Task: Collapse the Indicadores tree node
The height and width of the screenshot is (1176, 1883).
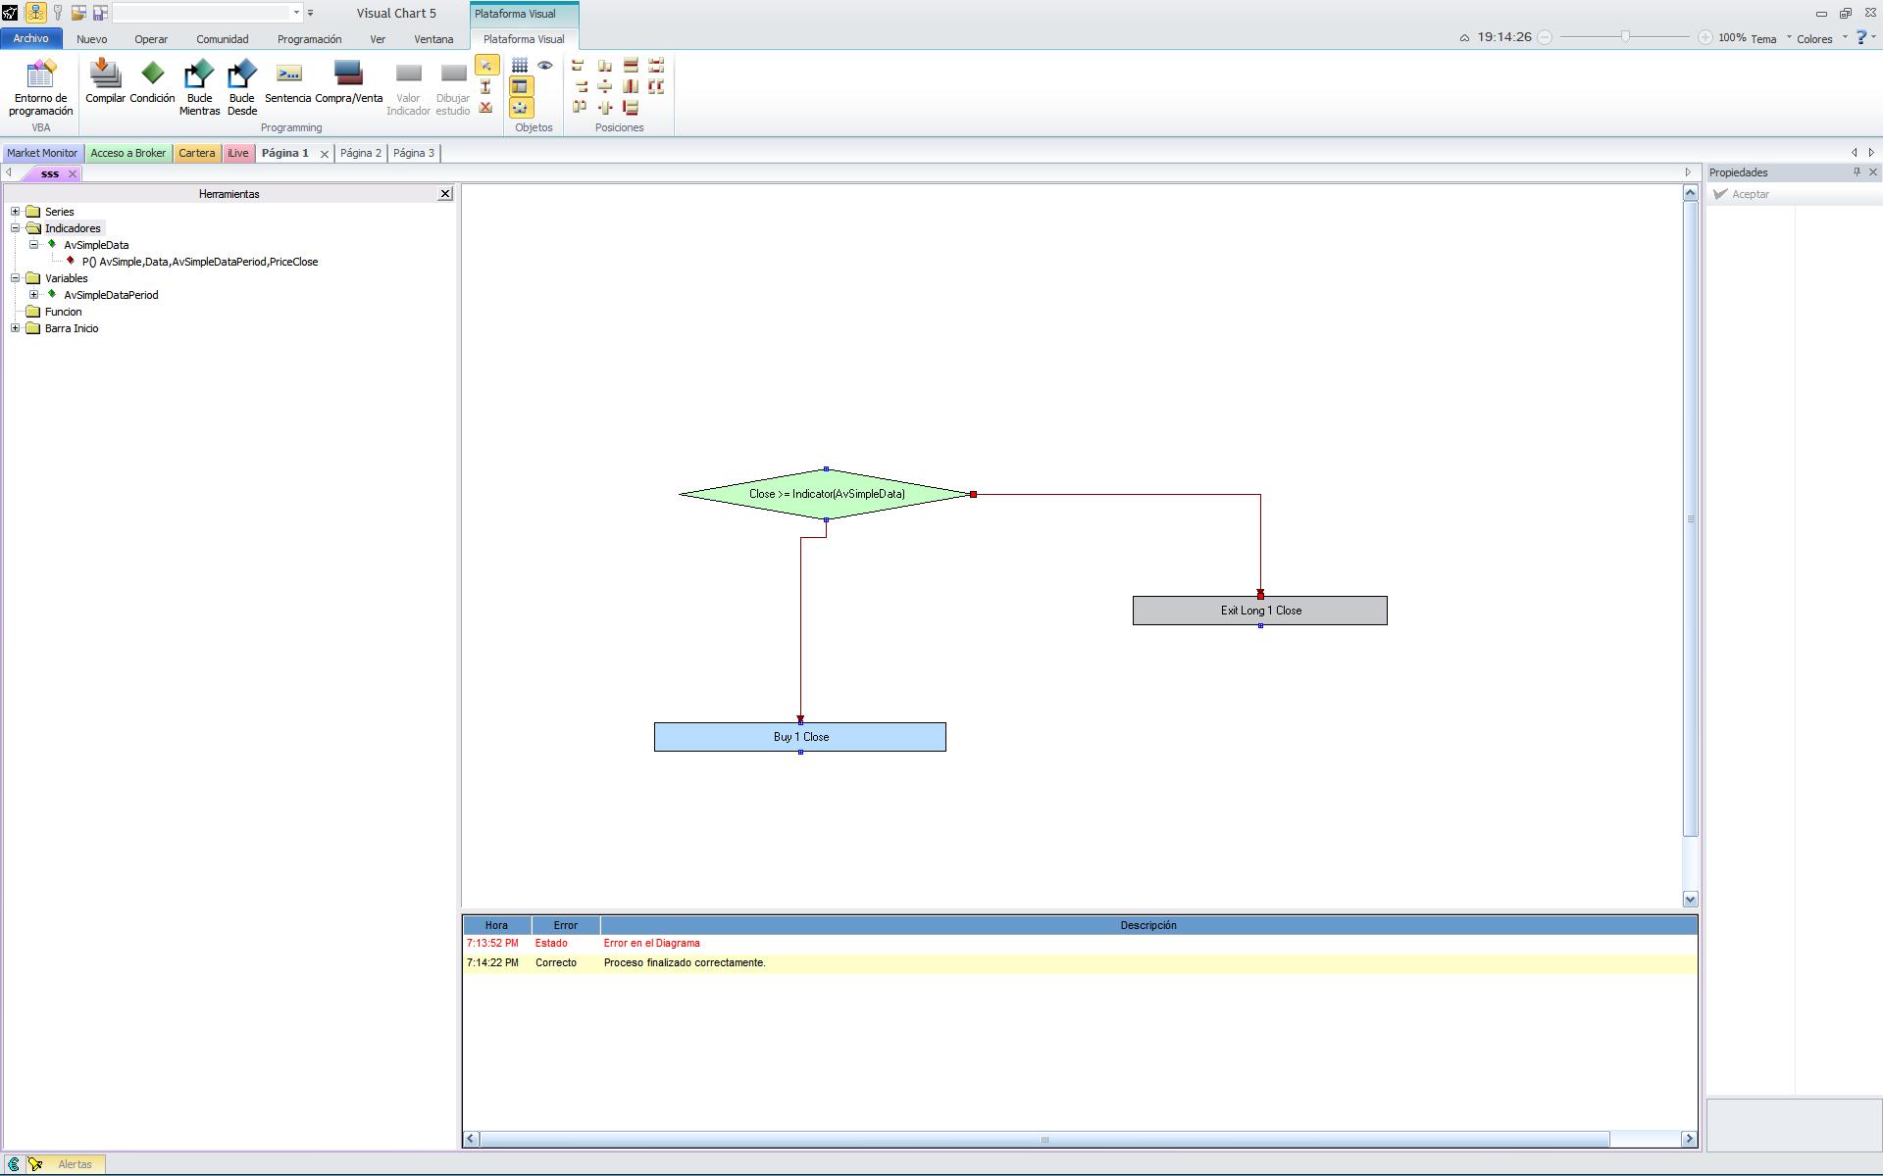Action: 16,228
